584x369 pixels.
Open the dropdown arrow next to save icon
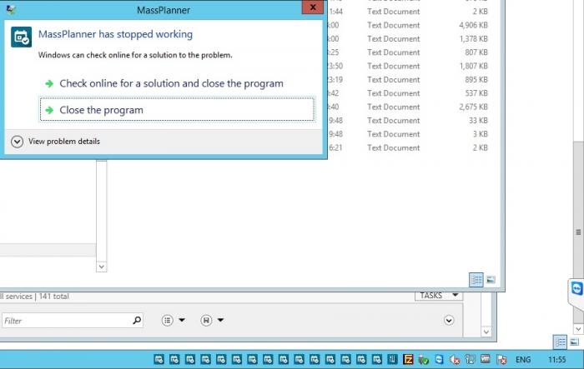coord(220,320)
